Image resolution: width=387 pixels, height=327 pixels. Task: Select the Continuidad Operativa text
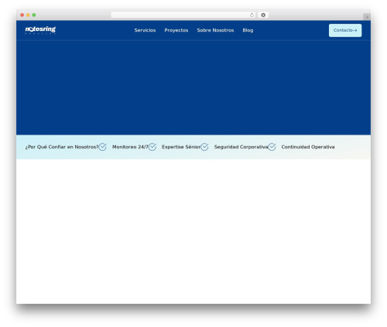[x=308, y=147]
